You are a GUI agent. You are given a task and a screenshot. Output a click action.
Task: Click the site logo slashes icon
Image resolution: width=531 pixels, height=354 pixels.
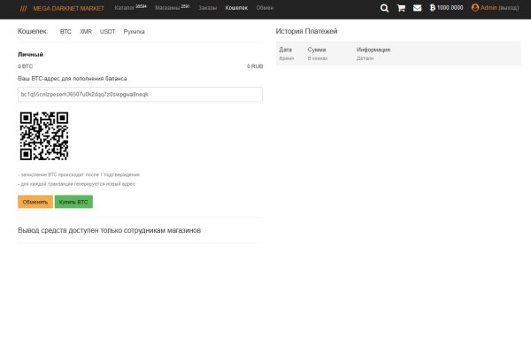point(23,7)
